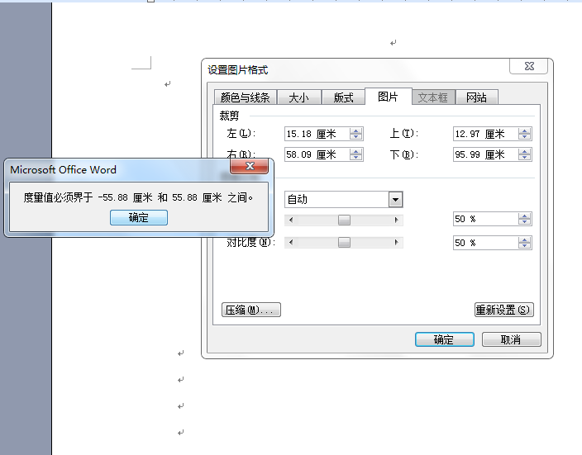Click the 对比度 slider thumb
Screen dimensions: 582x455
point(344,243)
